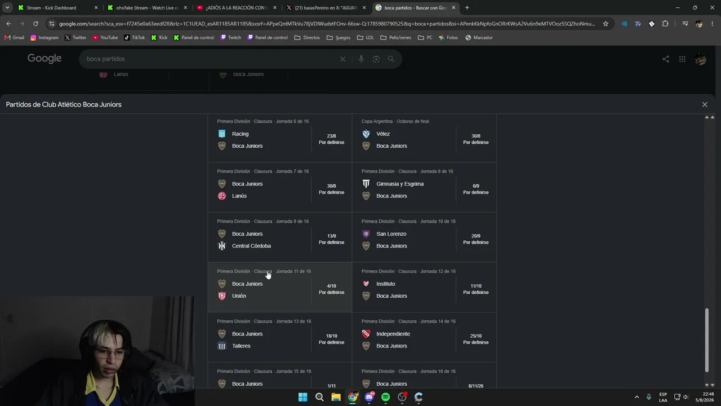Click the Instituto club crest

pyautogui.click(x=366, y=284)
